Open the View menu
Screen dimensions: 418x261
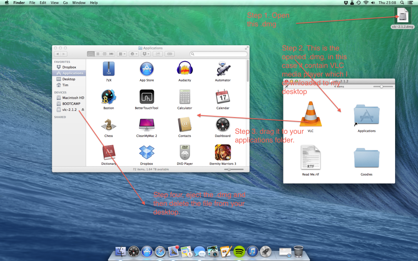click(55, 3)
